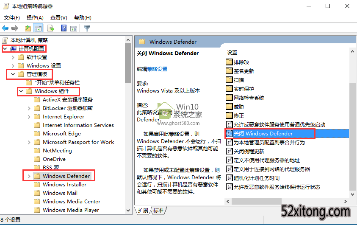Click the Microsoft Edge folder icon in tree
This screenshot has height=225, width=357.
pyautogui.click(x=37, y=133)
